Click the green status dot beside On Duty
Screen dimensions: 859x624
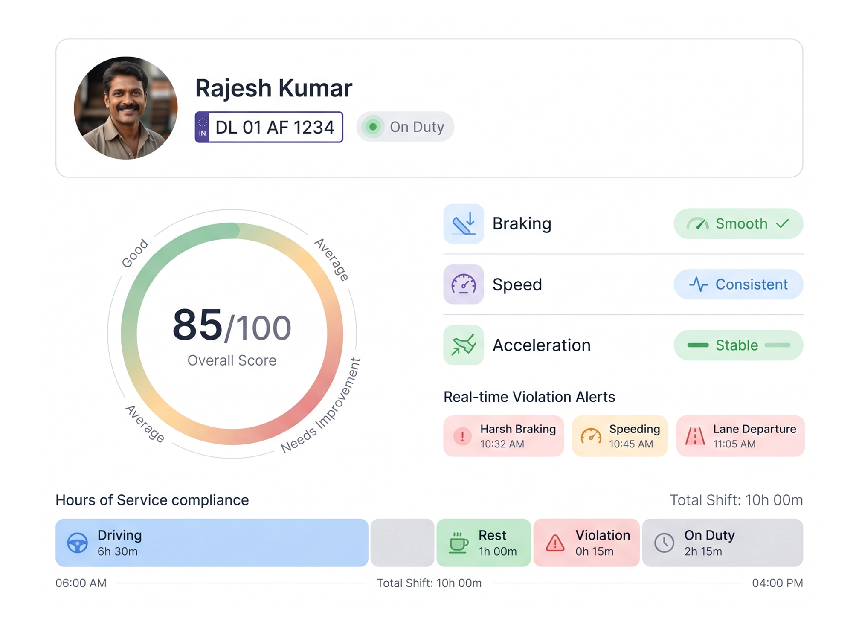pos(373,127)
